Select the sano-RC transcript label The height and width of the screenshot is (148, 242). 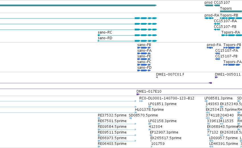pyautogui.click(x=105, y=32)
